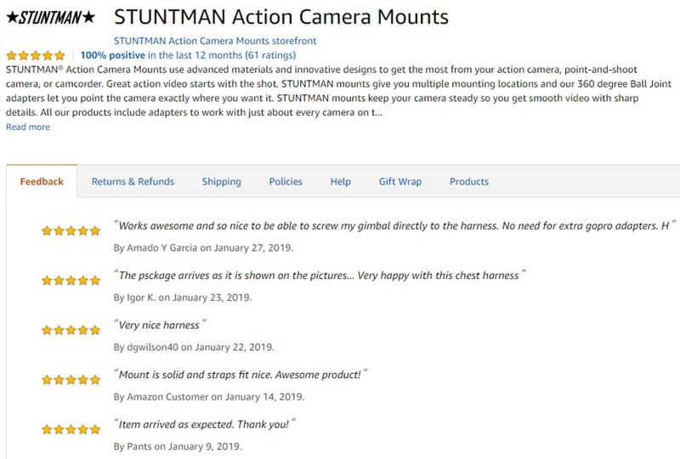The height and width of the screenshot is (459, 680).
Task: Click the STUNTMAN Action Camera Mounts page title
Action: click(x=281, y=17)
